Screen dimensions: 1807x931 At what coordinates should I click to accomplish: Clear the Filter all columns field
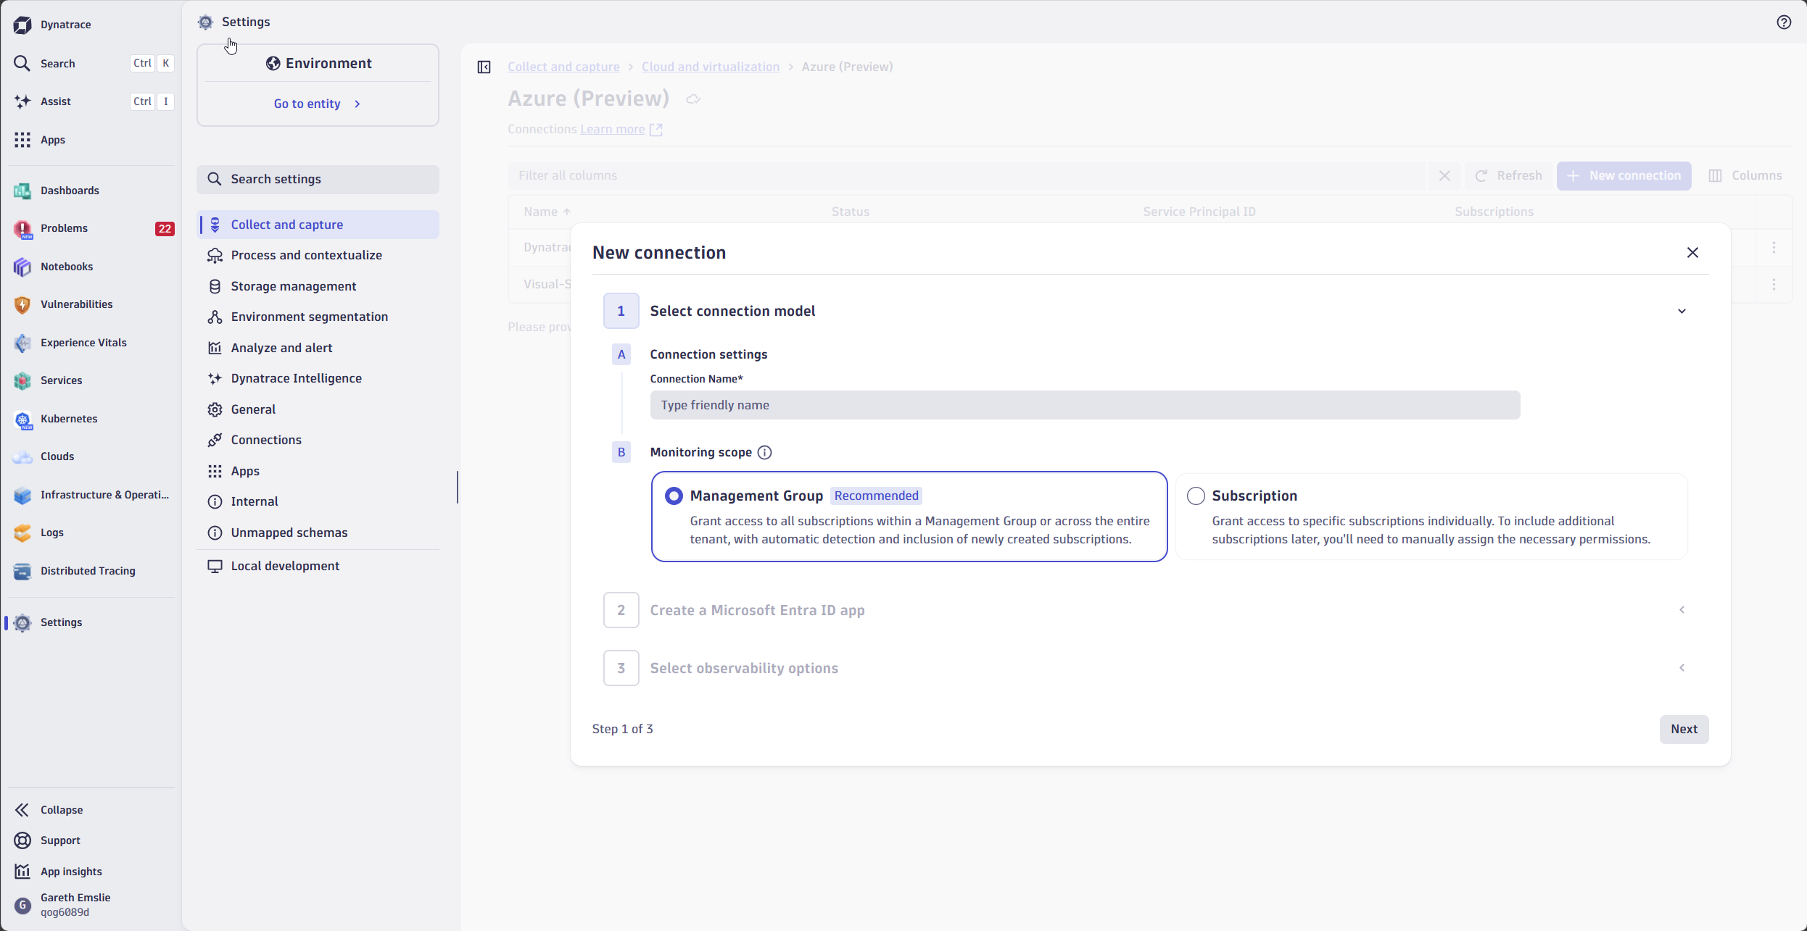click(x=1444, y=176)
